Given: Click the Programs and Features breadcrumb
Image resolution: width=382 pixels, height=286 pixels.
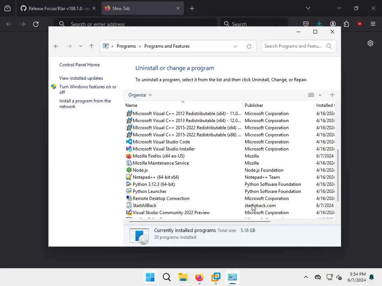Looking at the screenshot, I should pyautogui.click(x=167, y=46).
